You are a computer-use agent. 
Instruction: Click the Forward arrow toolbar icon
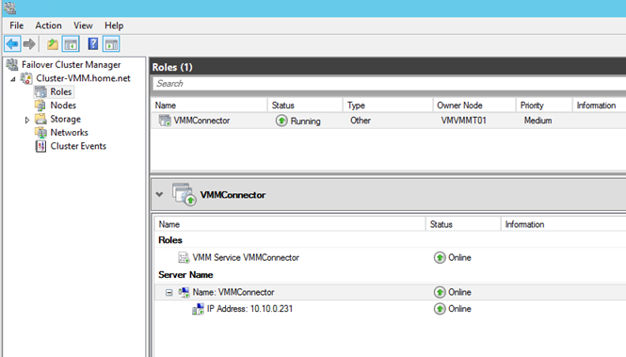point(29,44)
